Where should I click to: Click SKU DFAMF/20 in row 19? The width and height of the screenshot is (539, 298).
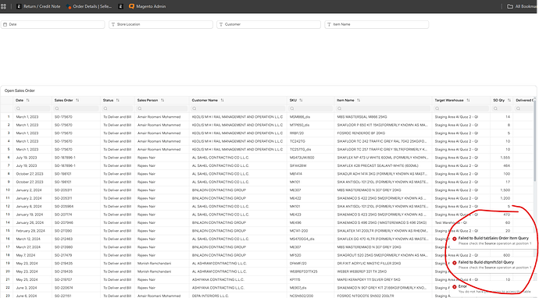[298, 264]
